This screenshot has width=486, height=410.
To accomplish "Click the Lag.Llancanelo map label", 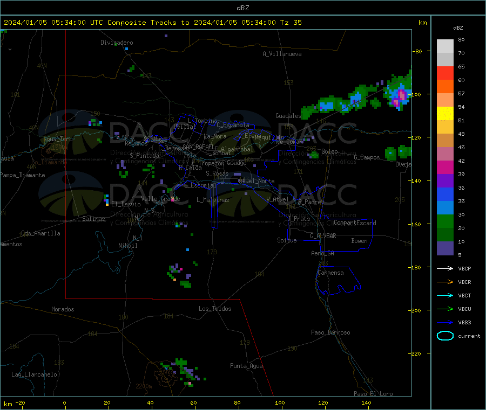I will [34, 374].
